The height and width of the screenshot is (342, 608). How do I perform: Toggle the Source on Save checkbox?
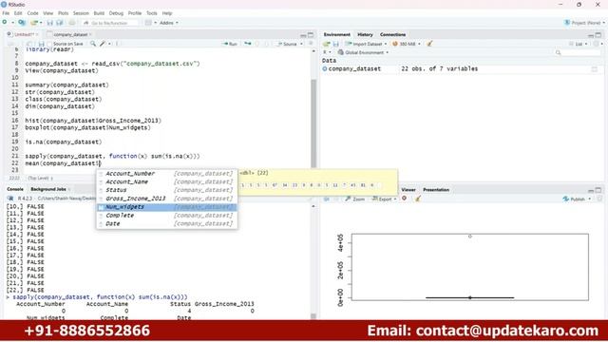49,44
